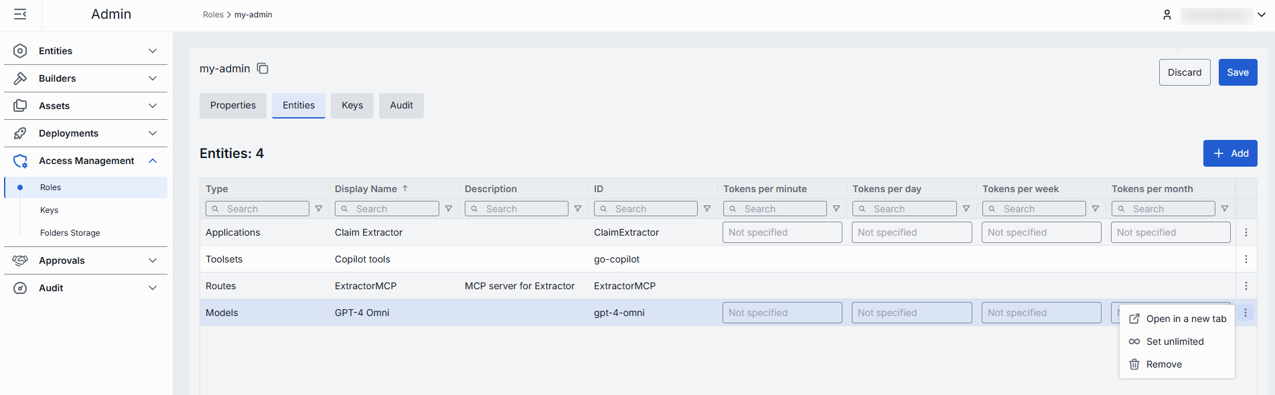This screenshot has width=1275, height=395.
Task: Open row actions for the ExtractorMCP route
Action: (1246, 286)
